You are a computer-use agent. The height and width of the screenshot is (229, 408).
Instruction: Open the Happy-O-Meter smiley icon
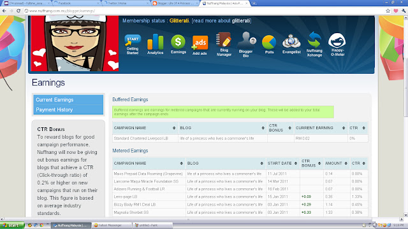(x=337, y=45)
